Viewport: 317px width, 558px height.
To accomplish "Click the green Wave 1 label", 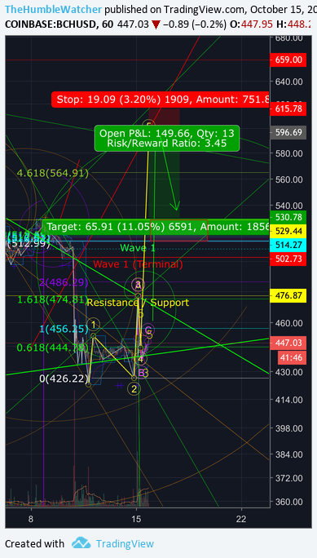I will point(138,248).
